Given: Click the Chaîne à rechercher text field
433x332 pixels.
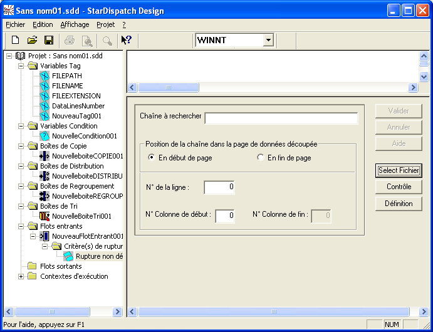Looking at the screenshot, I should [x=281, y=118].
